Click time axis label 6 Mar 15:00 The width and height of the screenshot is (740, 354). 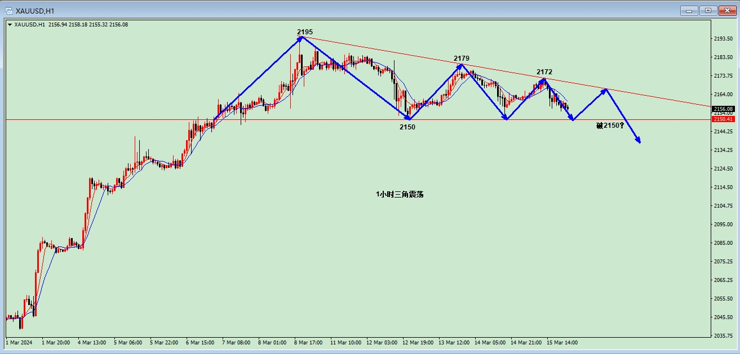[x=201, y=342]
